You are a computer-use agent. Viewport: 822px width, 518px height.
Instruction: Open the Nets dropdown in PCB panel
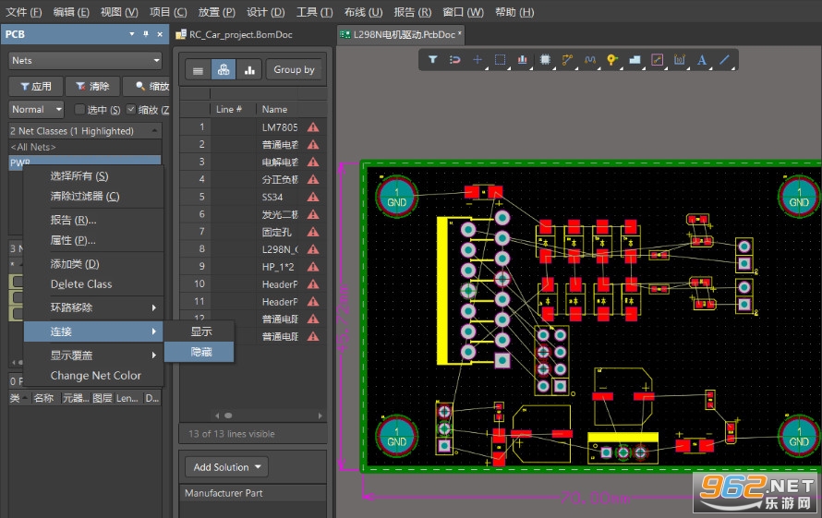(86, 60)
